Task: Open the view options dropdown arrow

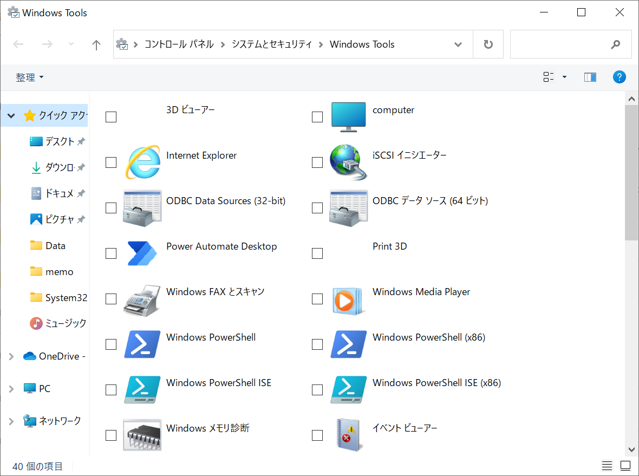Action: 564,76
